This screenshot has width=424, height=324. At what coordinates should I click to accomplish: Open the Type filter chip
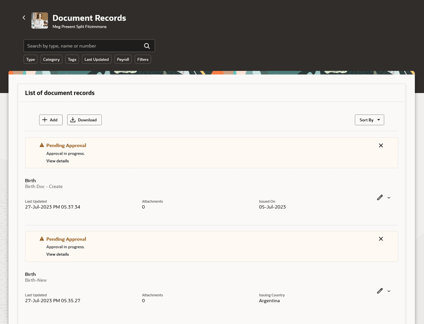(x=30, y=59)
